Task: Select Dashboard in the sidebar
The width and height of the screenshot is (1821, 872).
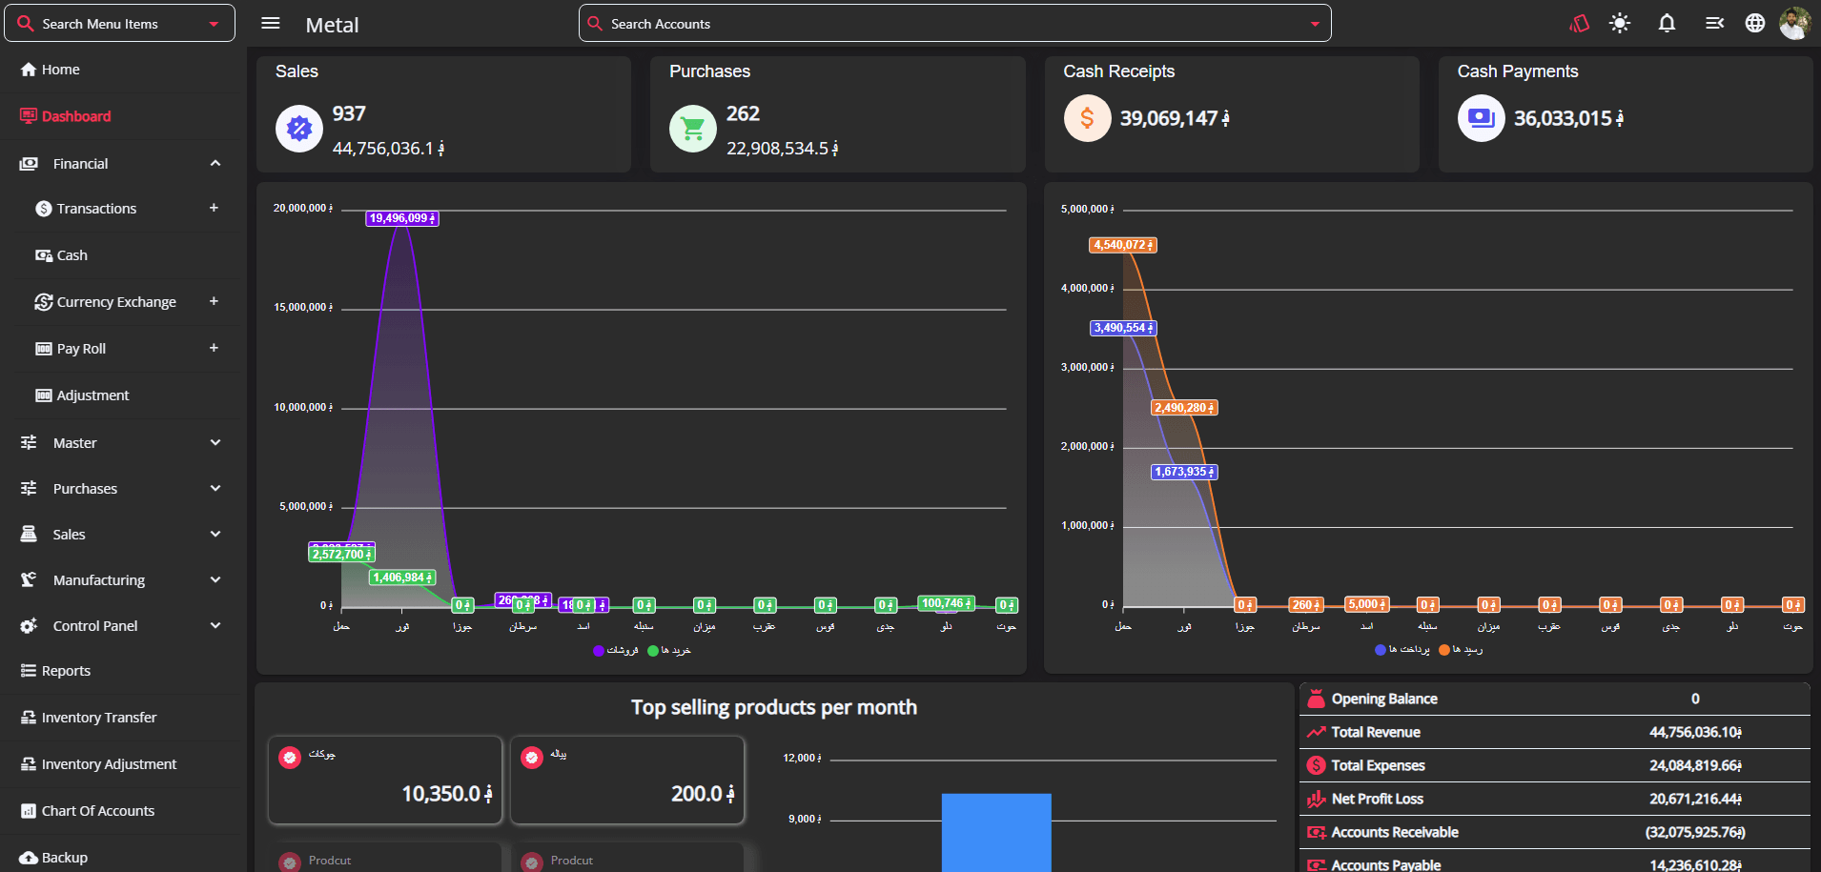Action: click(76, 115)
